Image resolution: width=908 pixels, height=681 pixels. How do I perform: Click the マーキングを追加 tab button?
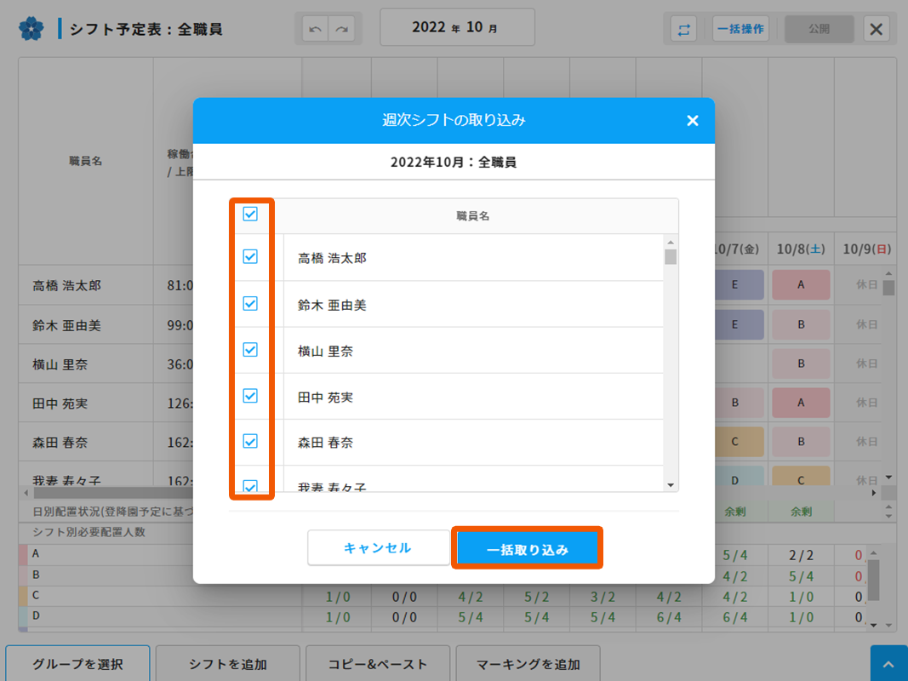pyautogui.click(x=528, y=664)
